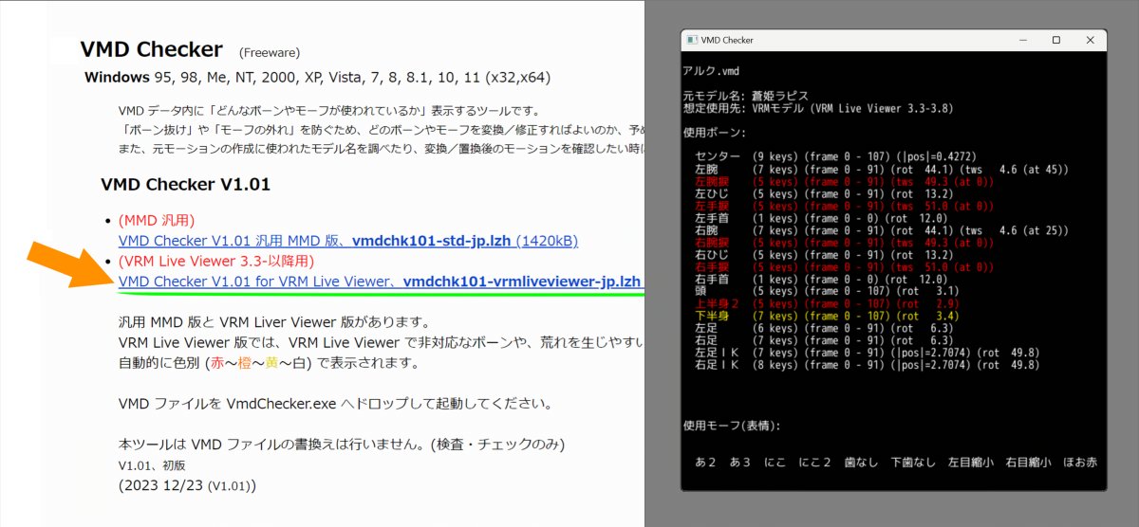The image size is (1139, 527).
Task: Click the '右目縮小' morph name
Action: click(1029, 463)
